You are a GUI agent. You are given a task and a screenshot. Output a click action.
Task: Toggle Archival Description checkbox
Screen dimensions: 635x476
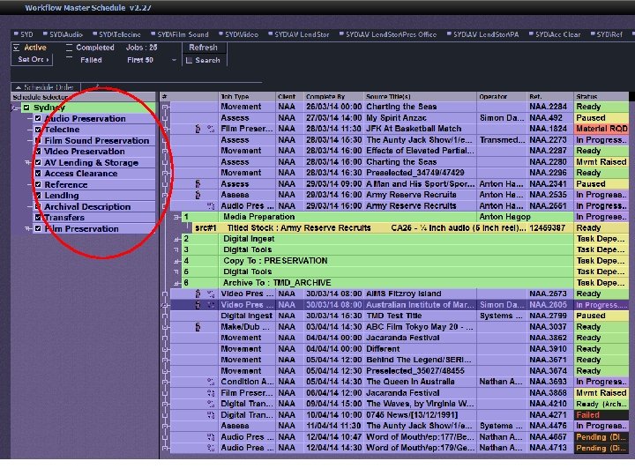click(38, 206)
